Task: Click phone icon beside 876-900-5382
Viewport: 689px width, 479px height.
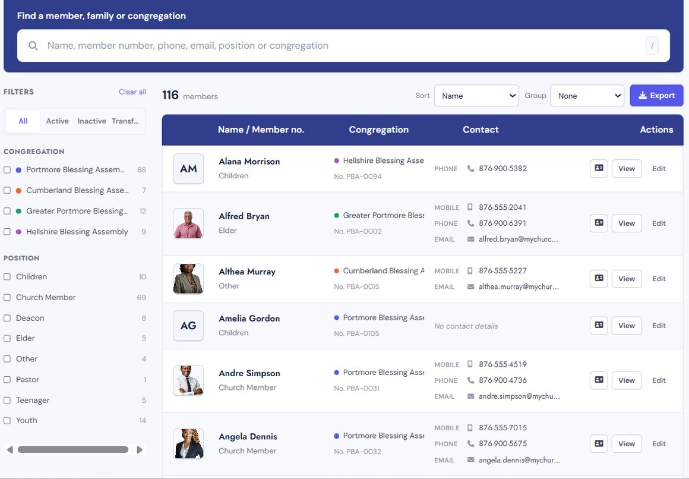Action: point(470,168)
